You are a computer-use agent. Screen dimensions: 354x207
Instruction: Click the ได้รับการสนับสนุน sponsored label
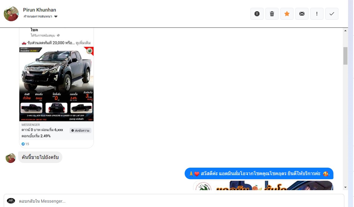pos(43,36)
